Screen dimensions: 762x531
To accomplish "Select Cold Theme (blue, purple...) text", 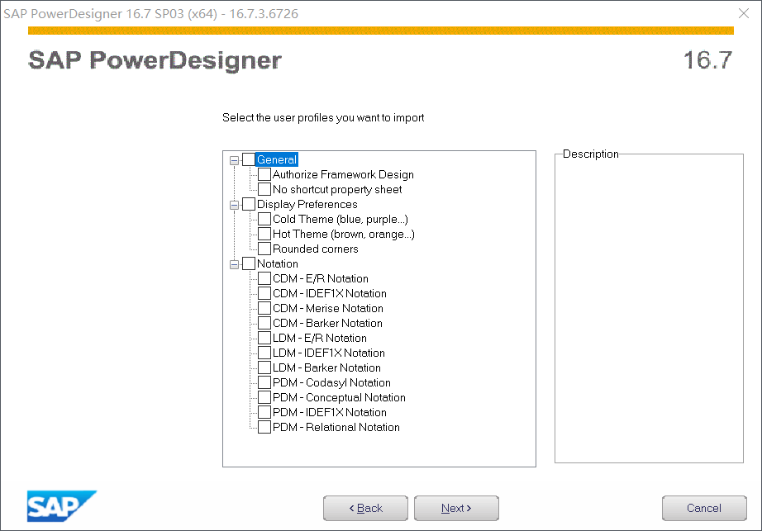I will (341, 219).
